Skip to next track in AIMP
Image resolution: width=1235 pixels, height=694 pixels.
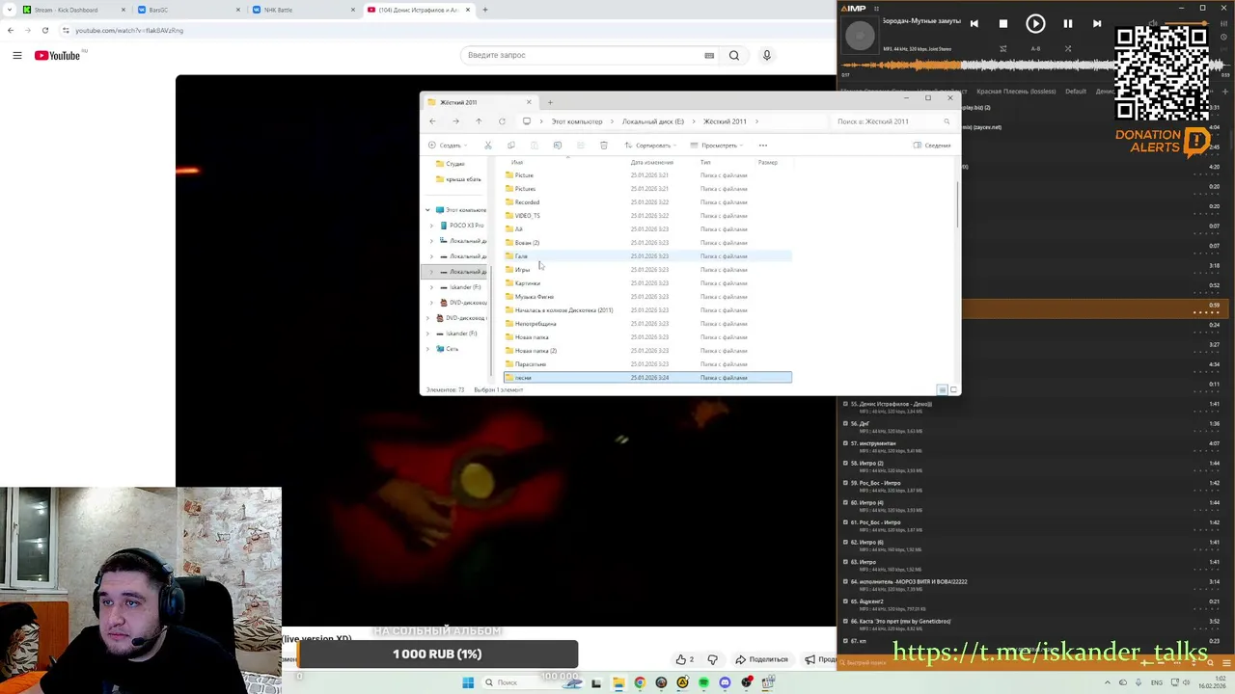tap(1097, 23)
